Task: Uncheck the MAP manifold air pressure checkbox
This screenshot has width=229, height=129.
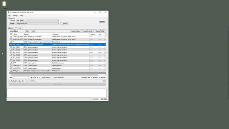Action: click(11, 63)
